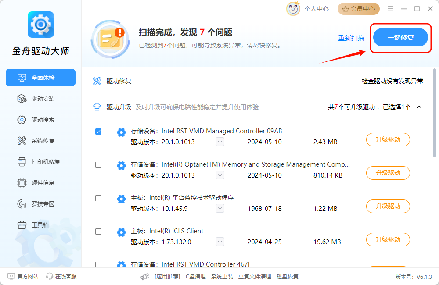The width and height of the screenshot is (439, 285).
Task: Click 检查驱动没有发现异常 status text
Action: pyautogui.click(x=392, y=82)
